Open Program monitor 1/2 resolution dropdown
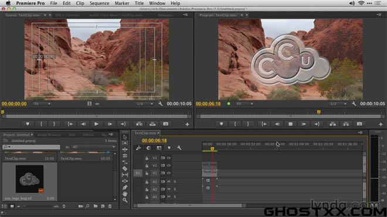This screenshot has height=217, width=387. pyautogui.click(x=338, y=104)
